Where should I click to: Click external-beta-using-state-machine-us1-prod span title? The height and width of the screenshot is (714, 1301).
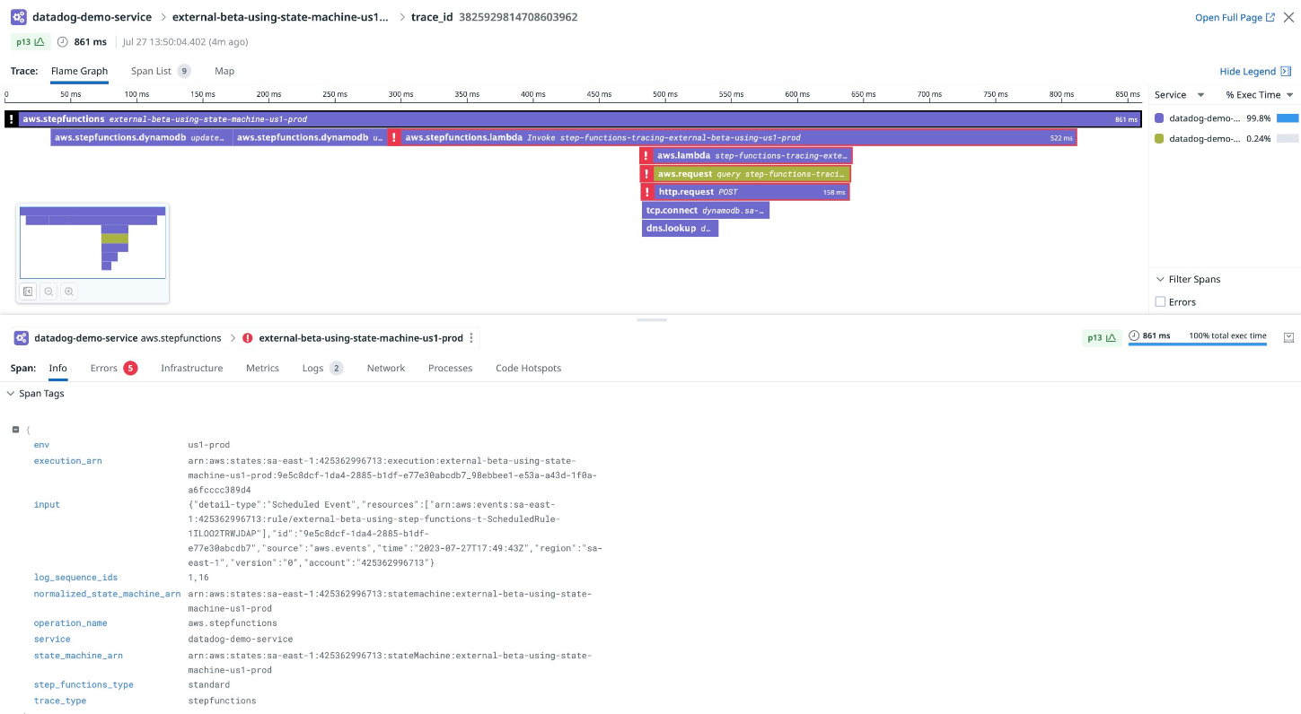point(361,338)
